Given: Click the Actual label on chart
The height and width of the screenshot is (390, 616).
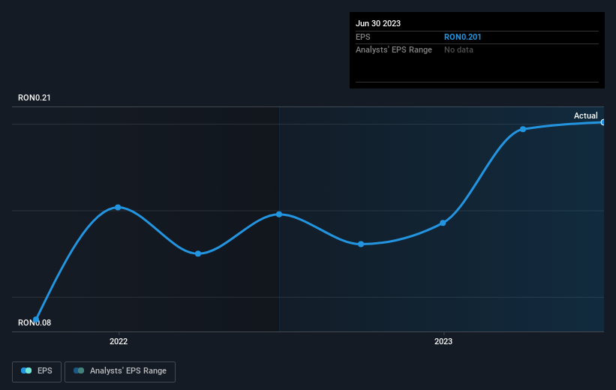Looking at the screenshot, I should coord(586,115).
